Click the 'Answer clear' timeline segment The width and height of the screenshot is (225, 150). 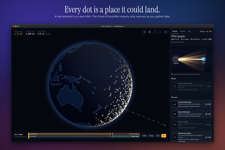point(126,136)
